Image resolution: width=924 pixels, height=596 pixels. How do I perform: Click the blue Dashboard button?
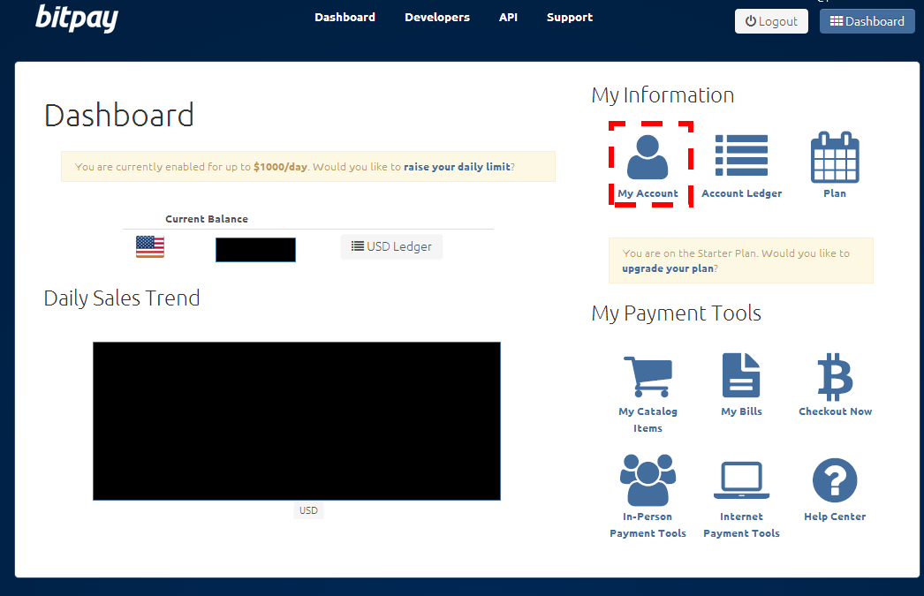[x=867, y=21]
